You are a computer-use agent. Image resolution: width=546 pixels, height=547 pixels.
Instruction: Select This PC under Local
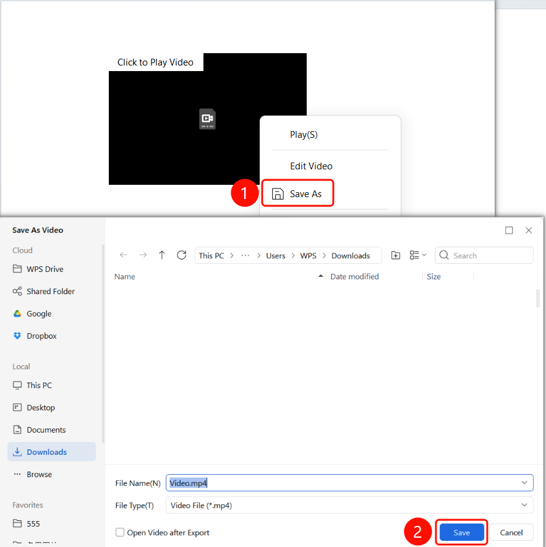[52, 385]
